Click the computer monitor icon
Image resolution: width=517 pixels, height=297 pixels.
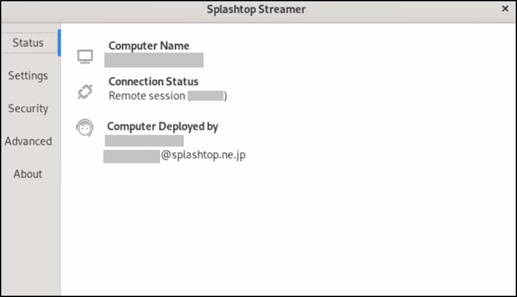coord(85,57)
